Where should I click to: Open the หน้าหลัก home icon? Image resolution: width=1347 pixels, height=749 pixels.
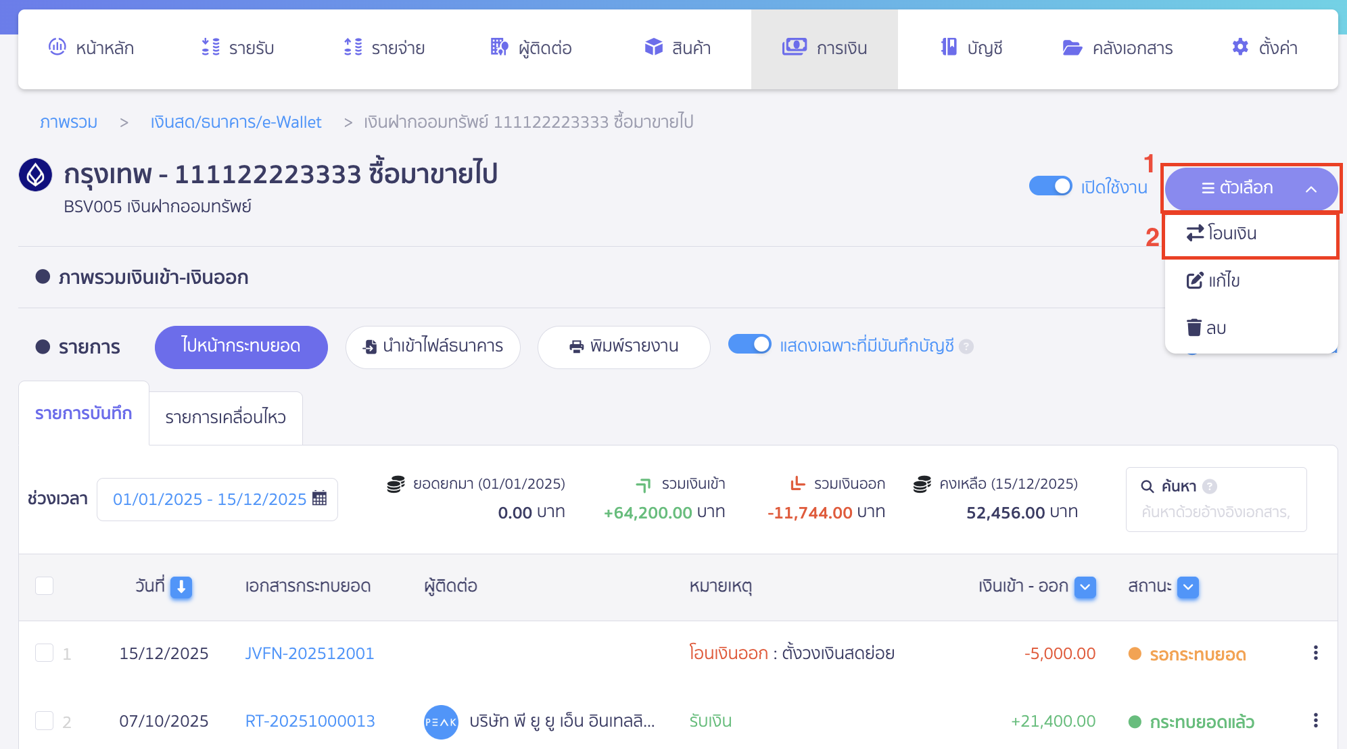click(x=57, y=47)
